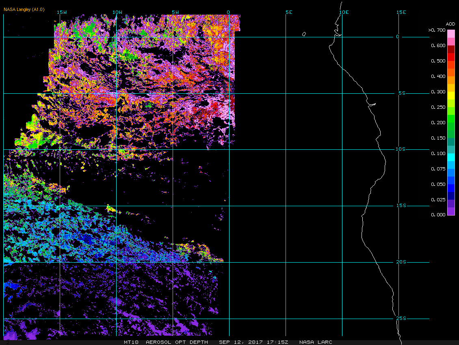Click the MT10 text in footer
This screenshot has height=345, width=459.
[x=131, y=342]
